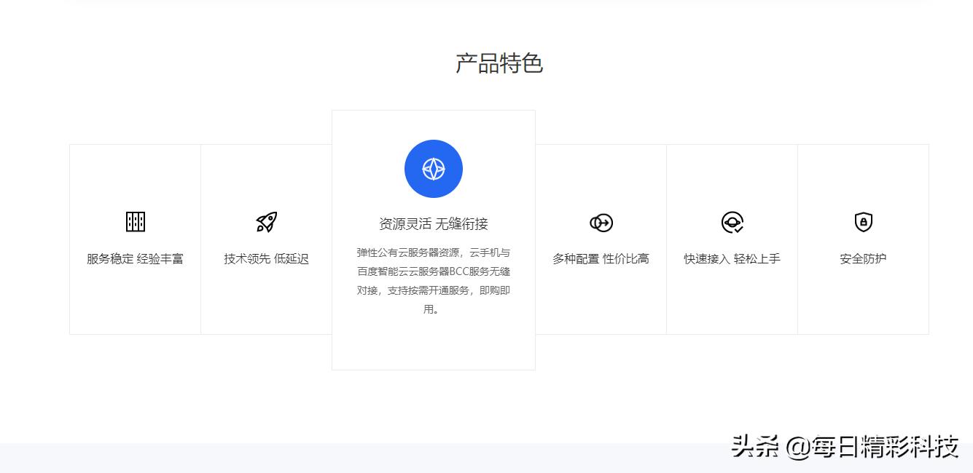Click the building icon above 服务稳定
The height and width of the screenshot is (473, 973).
[135, 222]
